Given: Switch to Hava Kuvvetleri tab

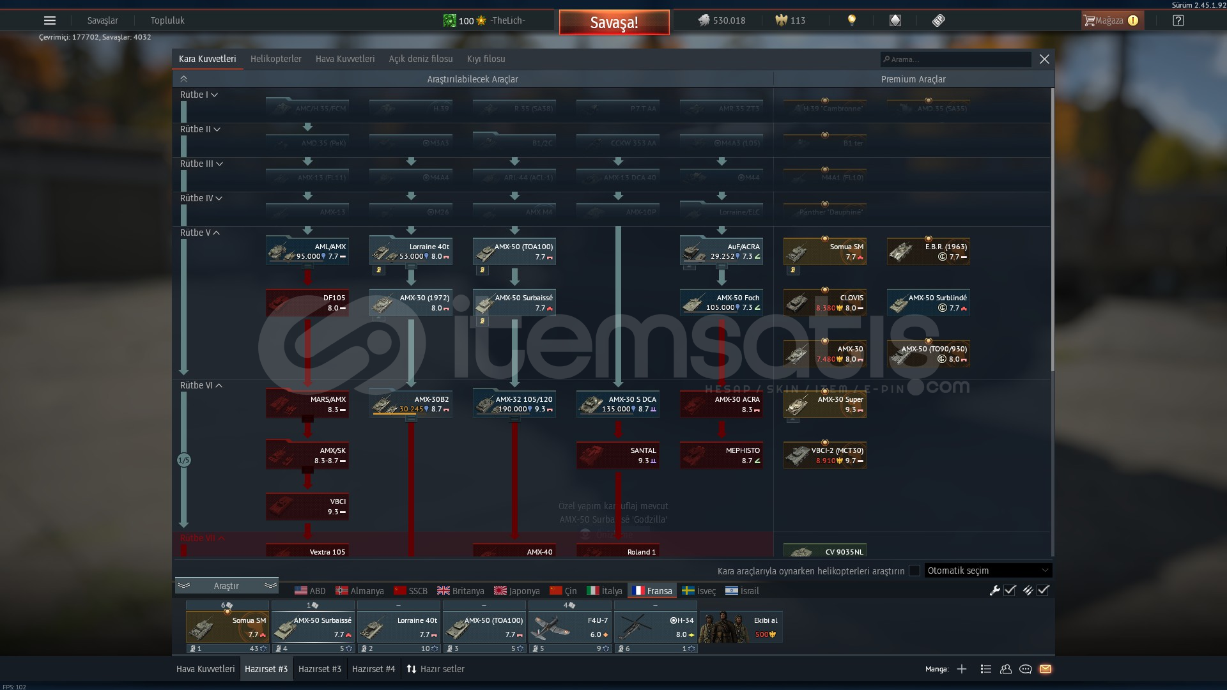Looking at the screenshot, I should point(345,59).
